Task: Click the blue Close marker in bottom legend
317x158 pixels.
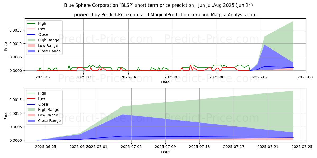Action: tap(32, 104)
